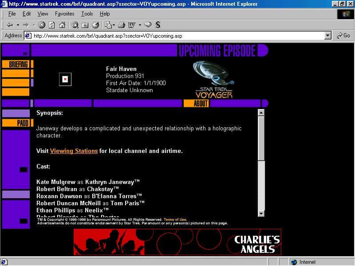Screen dimensions: 355x266
Task: Click the "First Air Date: 1/1/1900" text
Action: coord(136,83)
